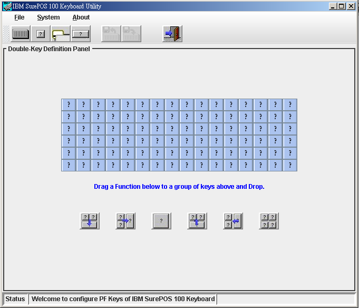Open the File menu

click(20, 17)
